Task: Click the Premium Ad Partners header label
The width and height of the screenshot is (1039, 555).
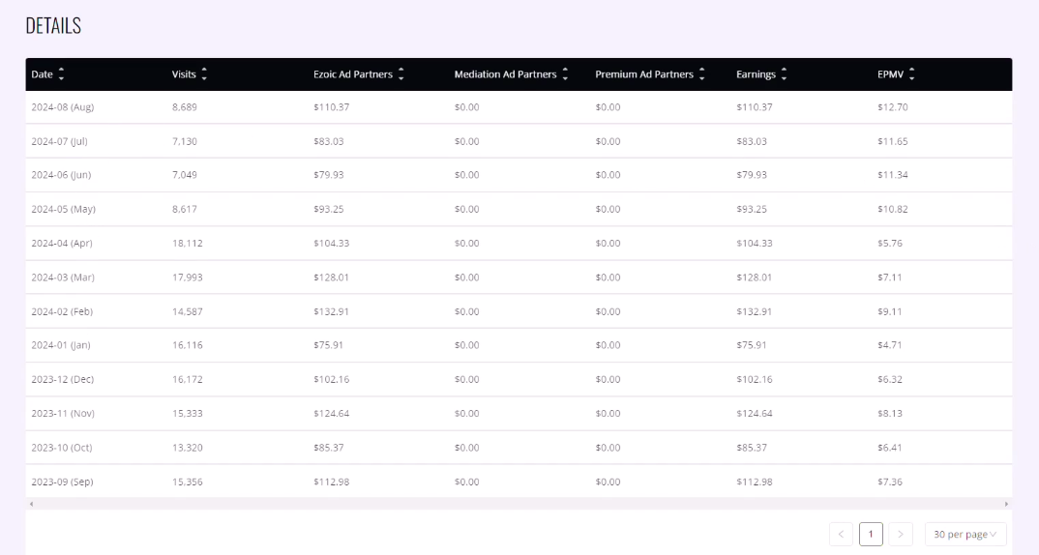Action: [644, 74]
